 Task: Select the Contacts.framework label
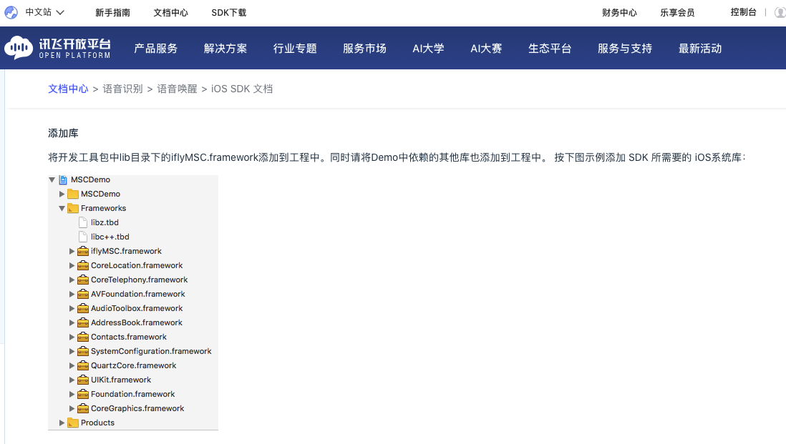[129, 337]
